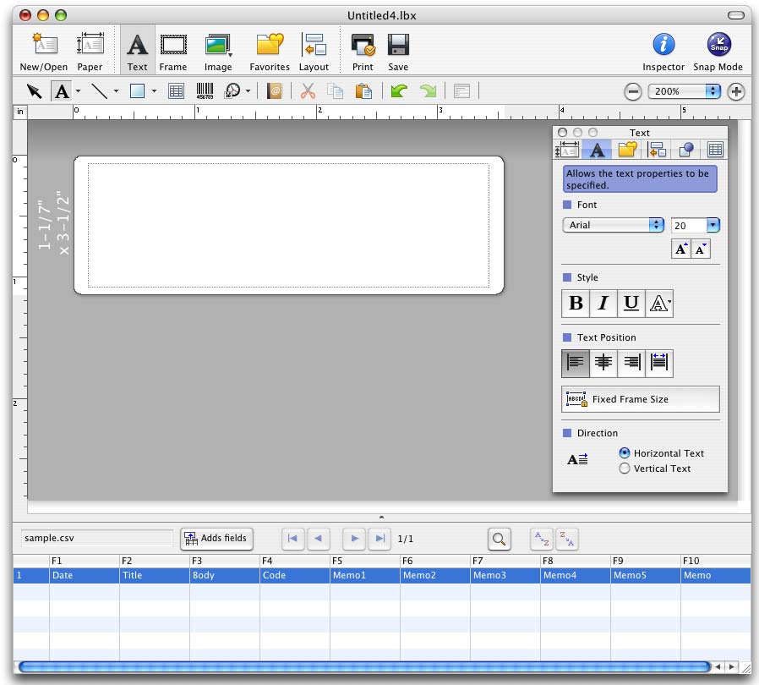Switch to the Favorites tab in Inspector
Viewport: 759px width, 685px height.
[627, 150]
